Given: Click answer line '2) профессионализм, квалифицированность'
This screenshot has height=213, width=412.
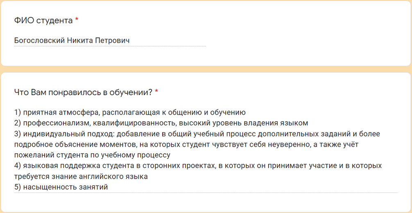Looking at the screenshot, I should [x=161, y=123].
